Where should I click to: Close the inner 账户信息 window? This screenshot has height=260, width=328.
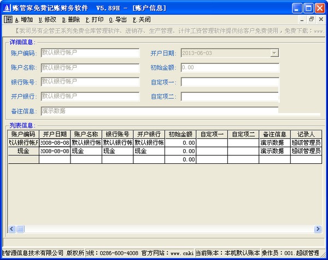(321, 20)
